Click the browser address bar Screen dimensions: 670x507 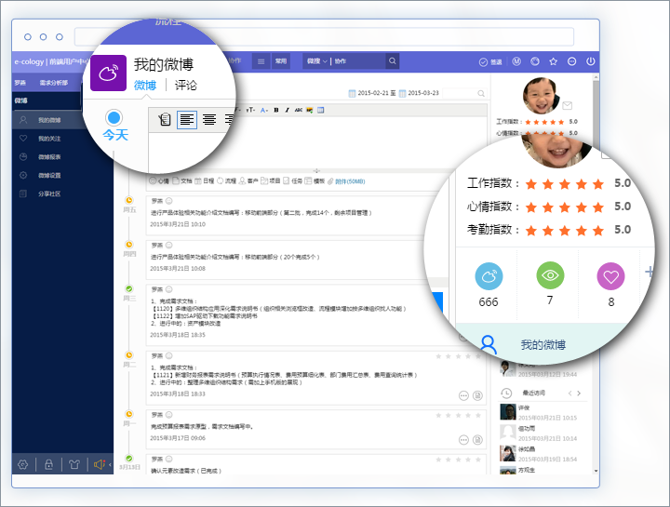[324, 36]
